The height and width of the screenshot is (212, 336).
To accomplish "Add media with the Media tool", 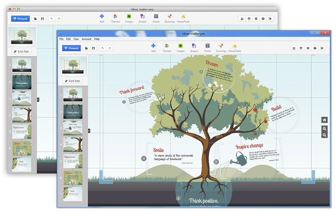I will pyautogui.click(x=207, y=47).
